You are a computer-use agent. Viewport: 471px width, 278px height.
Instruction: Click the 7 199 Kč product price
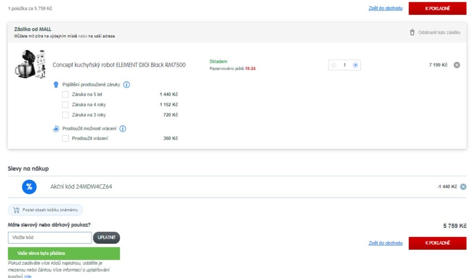click(438, 65)
